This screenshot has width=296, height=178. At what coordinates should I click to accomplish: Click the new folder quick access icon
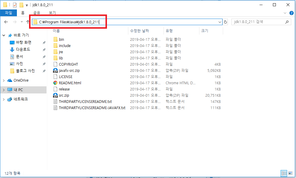click(x=22, y=5)
